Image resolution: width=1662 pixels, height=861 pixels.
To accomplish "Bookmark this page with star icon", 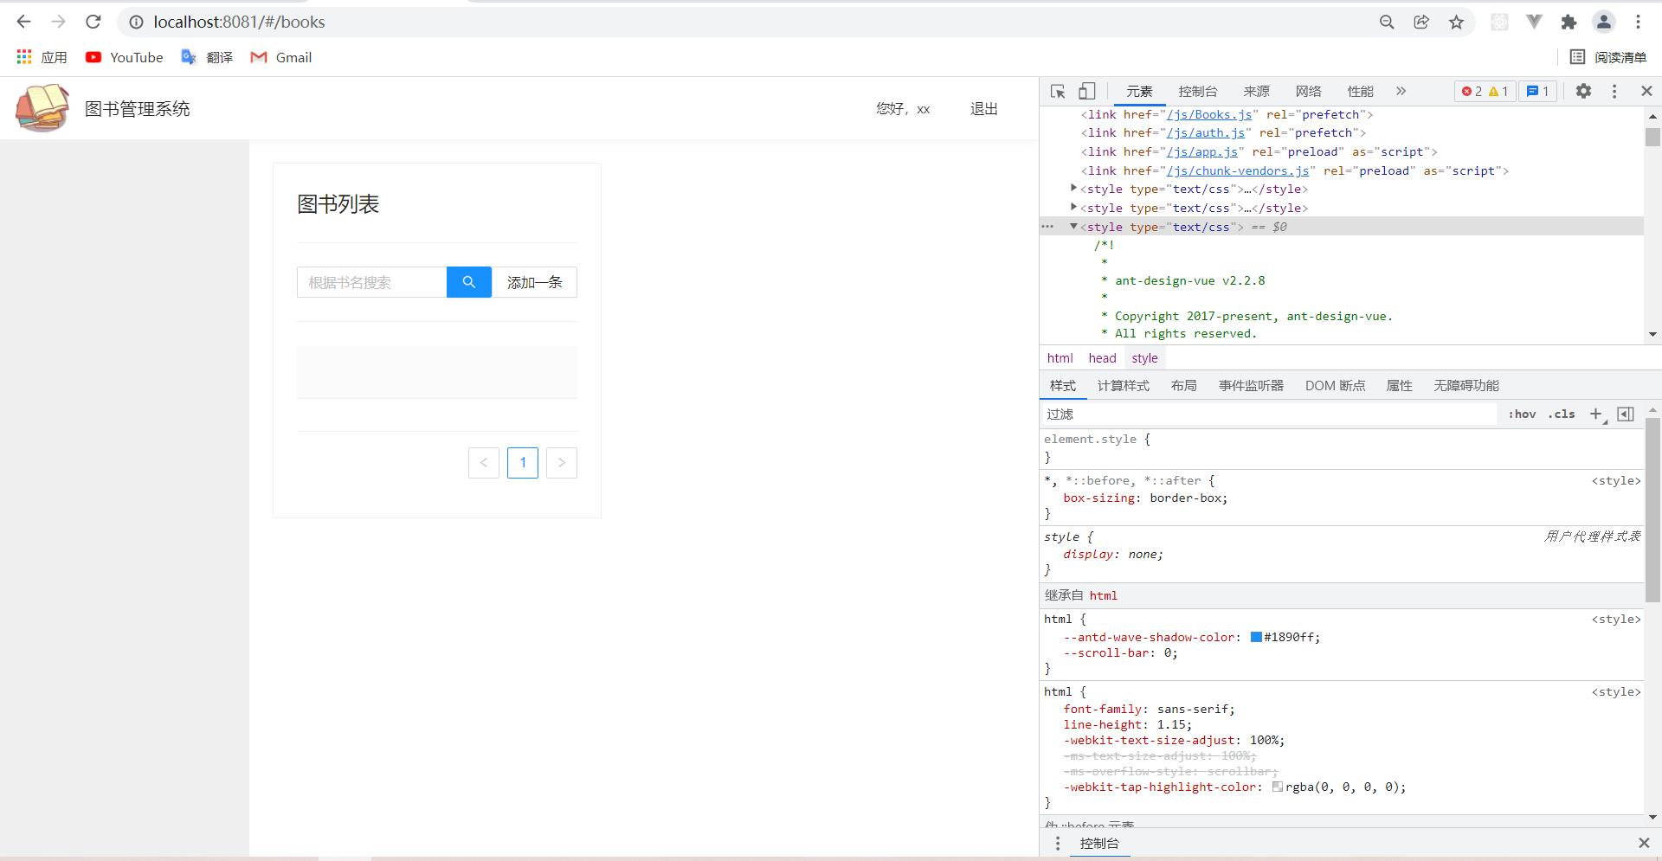I will tap(1456, 22).
